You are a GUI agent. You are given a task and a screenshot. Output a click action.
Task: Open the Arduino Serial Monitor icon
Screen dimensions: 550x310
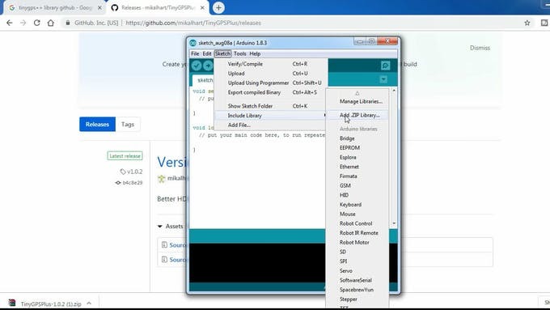pos(385,66)
